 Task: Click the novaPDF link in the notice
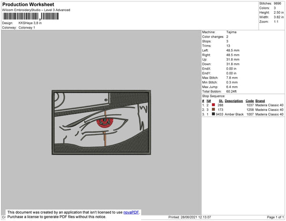tap(131, 212)
